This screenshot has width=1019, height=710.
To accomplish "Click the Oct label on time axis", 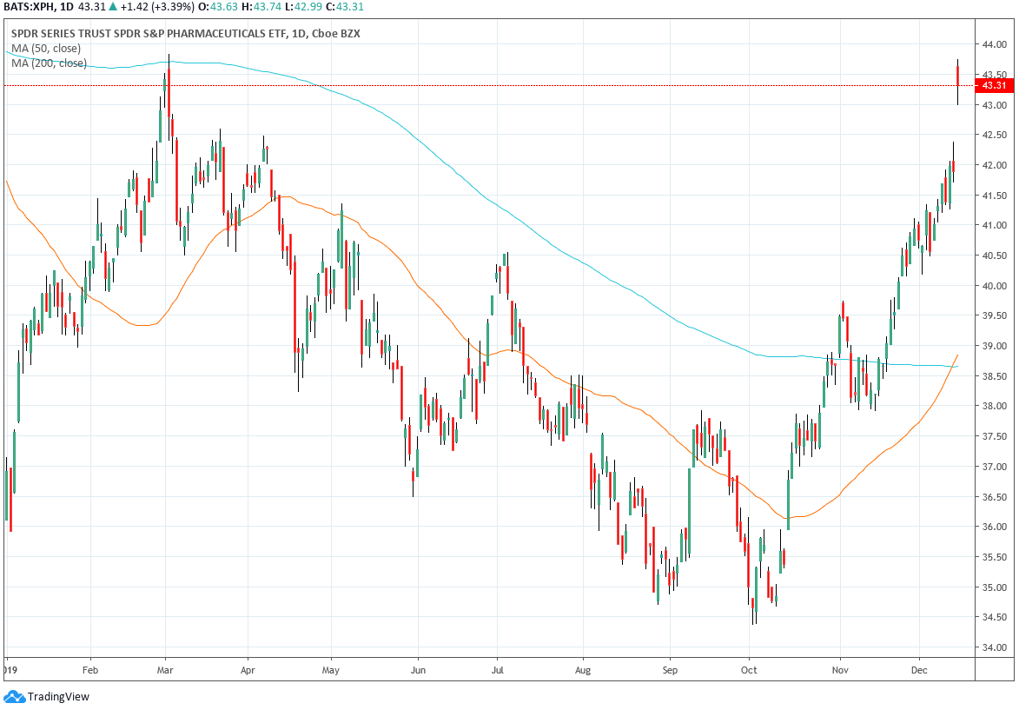I will point(750,670).
